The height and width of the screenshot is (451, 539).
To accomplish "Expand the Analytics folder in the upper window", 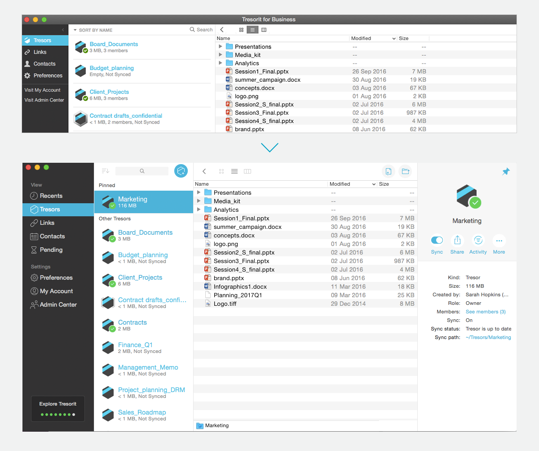I will 221,63.
